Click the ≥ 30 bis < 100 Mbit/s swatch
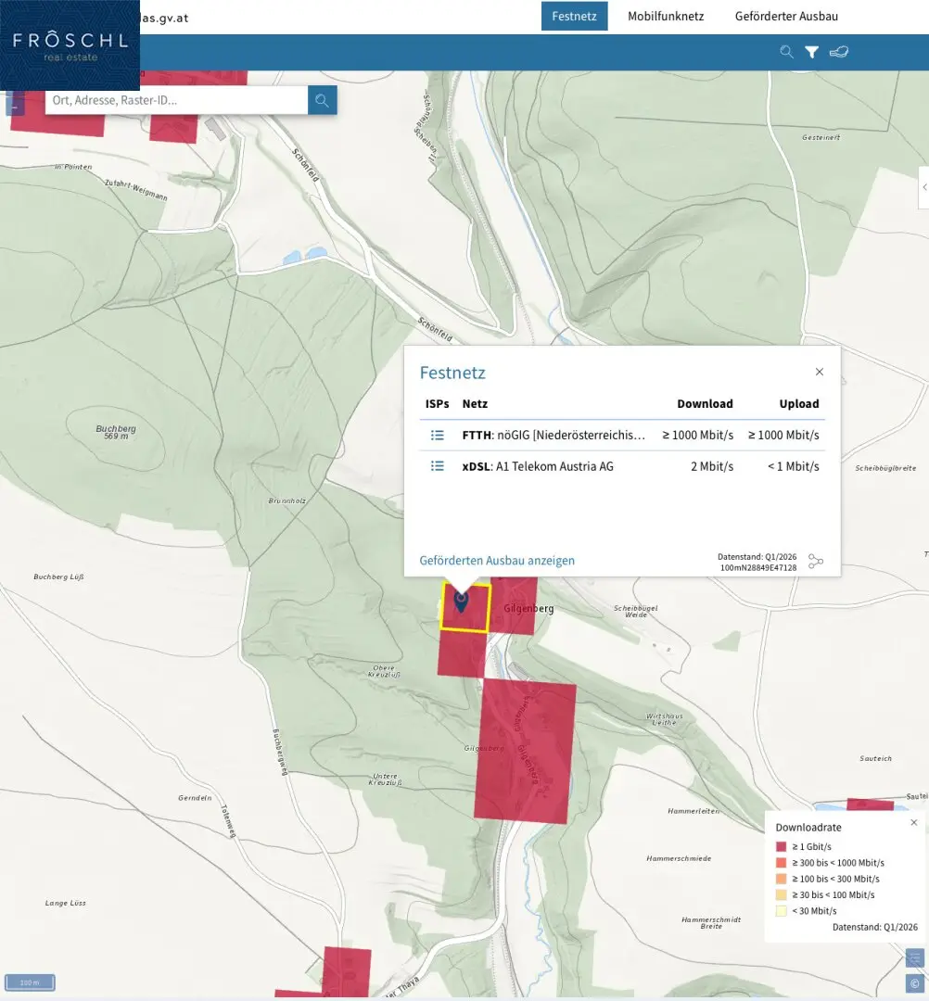This screenshot has width=929, height=1001. (781, 895)
